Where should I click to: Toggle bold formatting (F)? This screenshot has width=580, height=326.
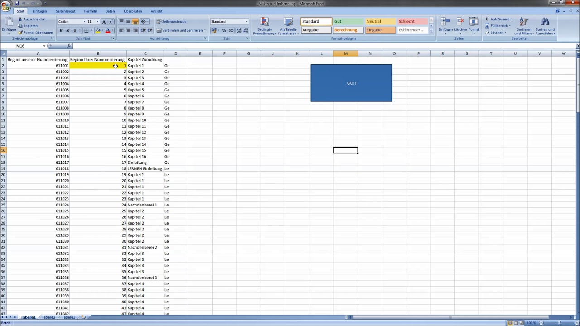[x=61, y=30]
